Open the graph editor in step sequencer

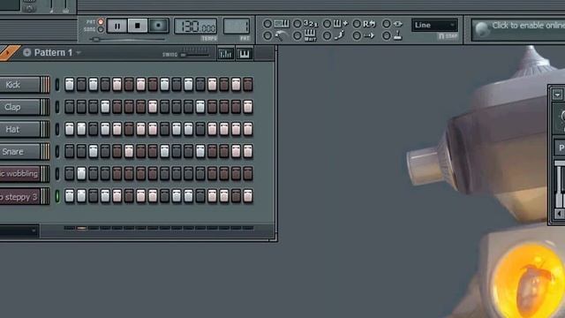[226, 54]
